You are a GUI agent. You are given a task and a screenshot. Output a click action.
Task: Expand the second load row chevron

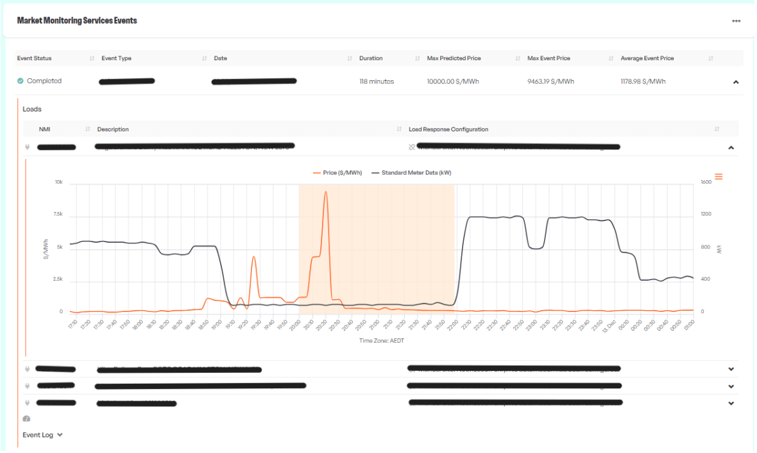(x=731, y=369)
